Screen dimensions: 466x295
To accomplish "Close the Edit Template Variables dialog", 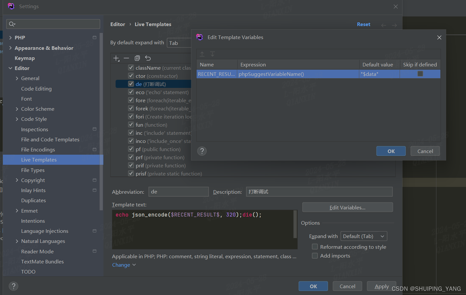I will point(439,37).
